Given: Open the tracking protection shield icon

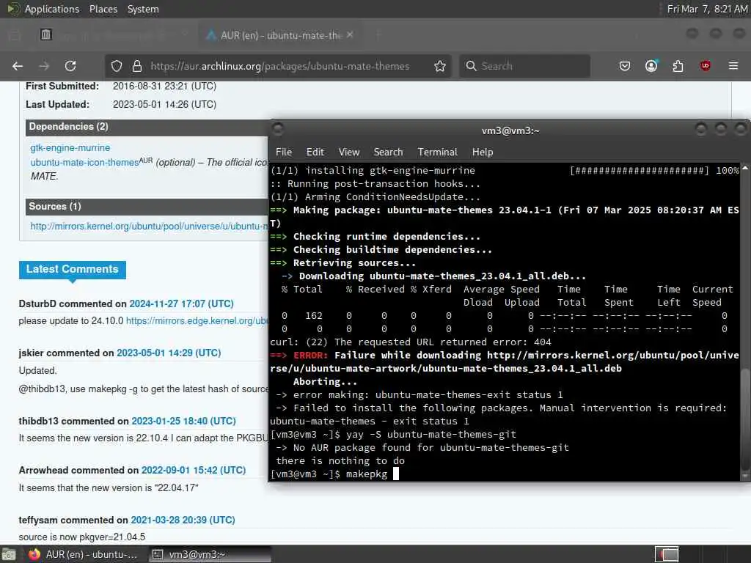Looking at the screenshot, I should click(117, 66).
